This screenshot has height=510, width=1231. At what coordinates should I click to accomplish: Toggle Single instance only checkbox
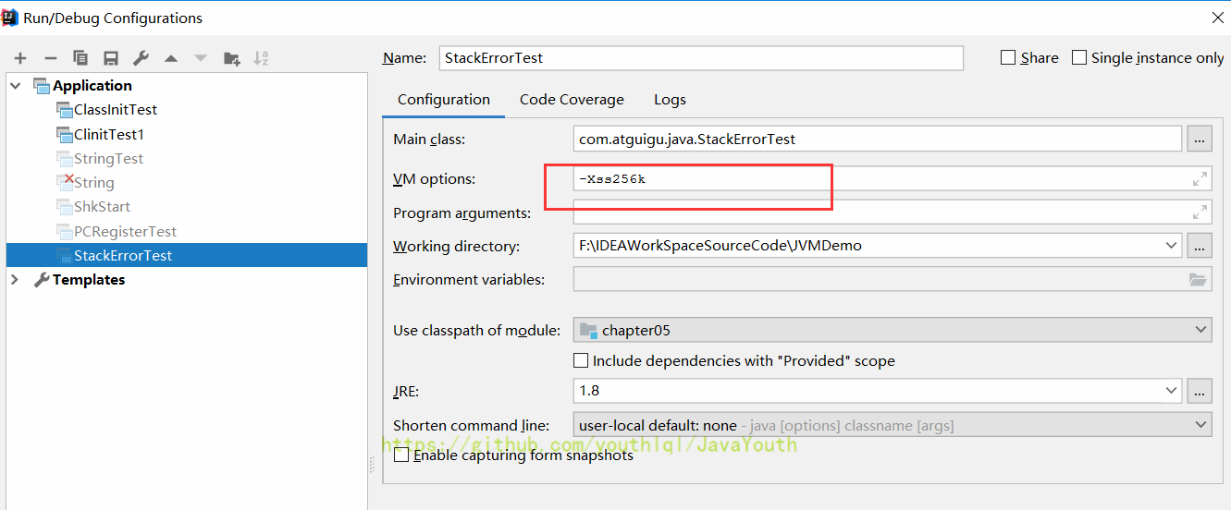pyautogui.click(x=1079, y=57)
